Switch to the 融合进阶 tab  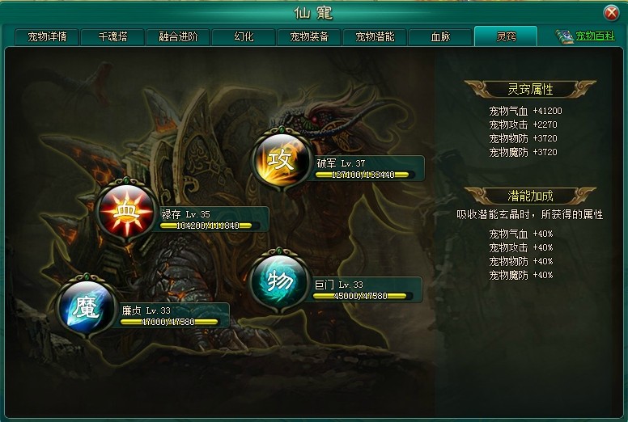(x=178, y=37)
